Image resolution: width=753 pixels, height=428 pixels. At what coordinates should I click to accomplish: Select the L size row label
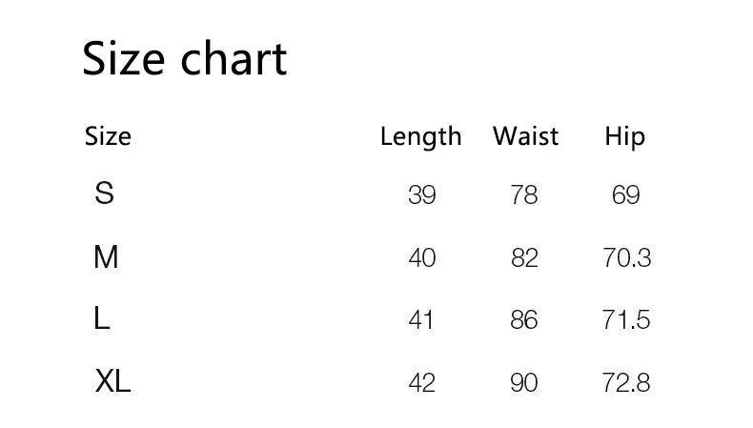pyautogui.click(x=102, y=319)
